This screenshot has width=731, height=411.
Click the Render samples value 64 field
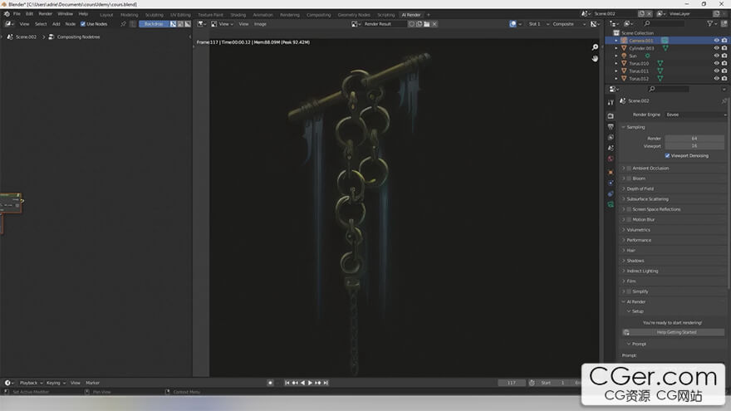[694, 139]
